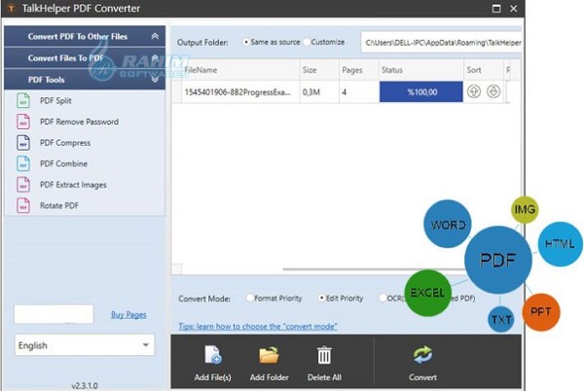Click the Delete All trash icon
The image size is (584, 391).
pyautogui.click(x=324, y=355)
